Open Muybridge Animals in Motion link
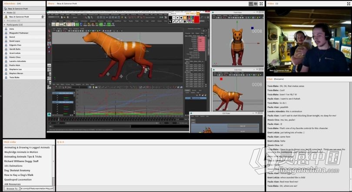This screenshot has width=352, height=192. (x=21, y=152)
